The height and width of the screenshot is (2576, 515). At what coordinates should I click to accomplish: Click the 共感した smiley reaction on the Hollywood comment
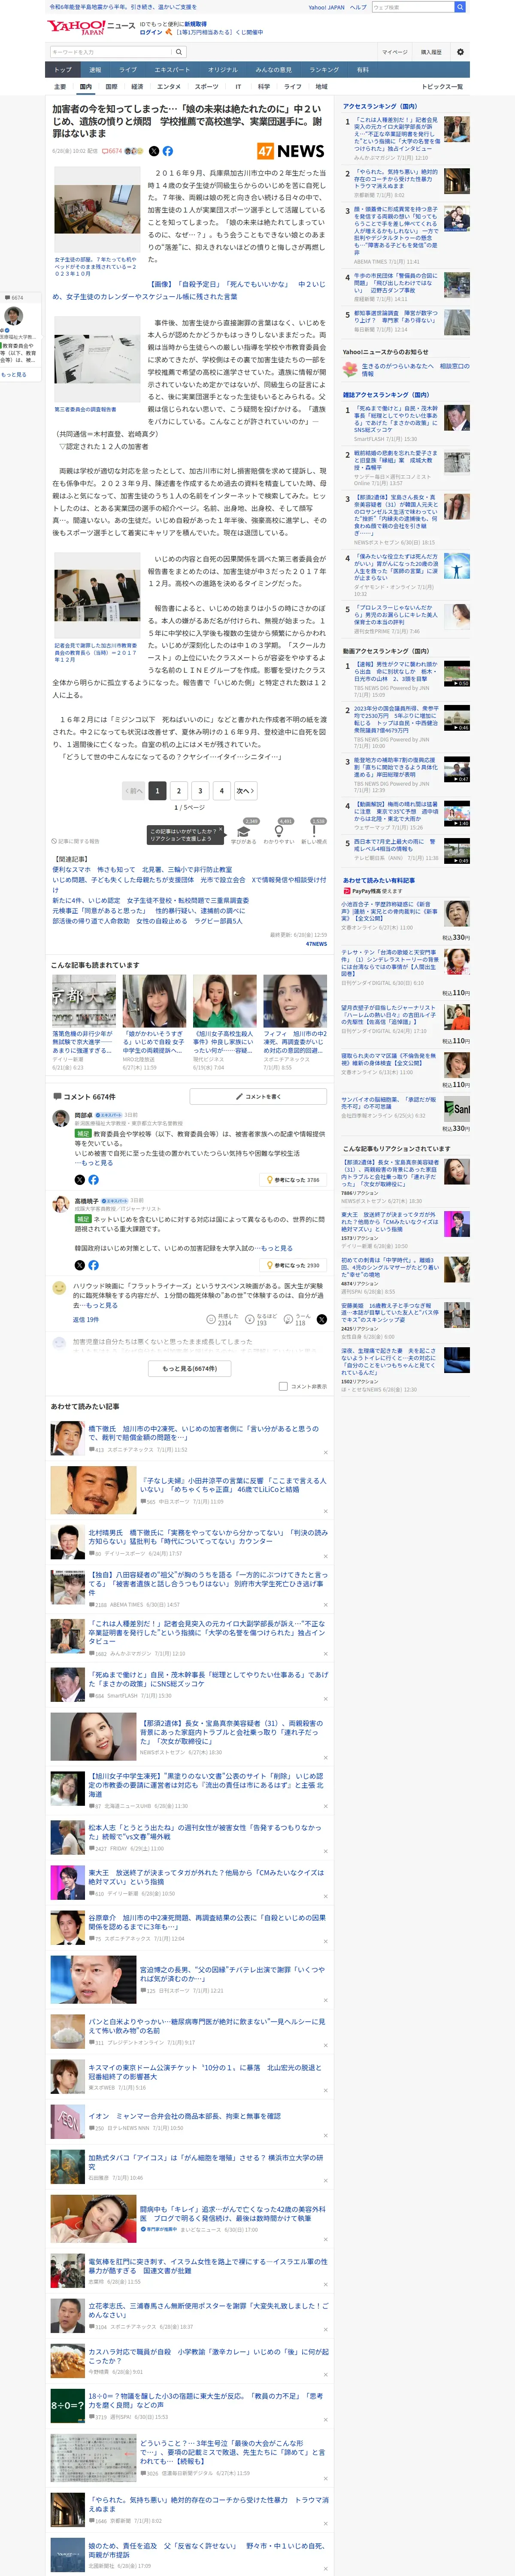211,1319
